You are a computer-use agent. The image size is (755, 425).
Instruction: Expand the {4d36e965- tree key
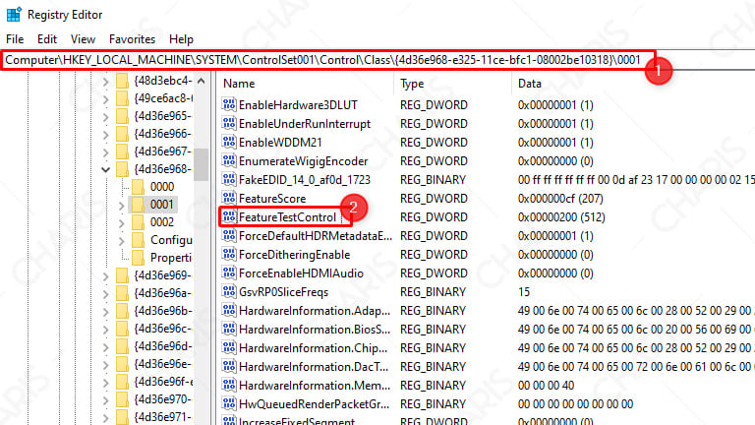(105, 117)
